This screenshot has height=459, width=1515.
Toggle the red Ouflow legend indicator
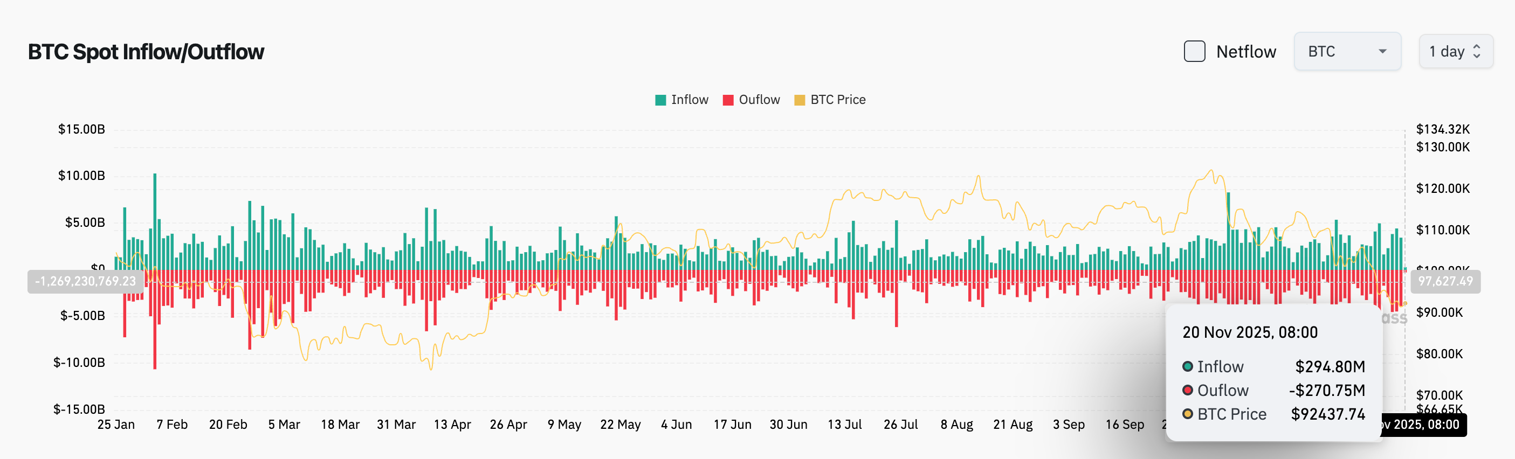click(x=728, y=99)
